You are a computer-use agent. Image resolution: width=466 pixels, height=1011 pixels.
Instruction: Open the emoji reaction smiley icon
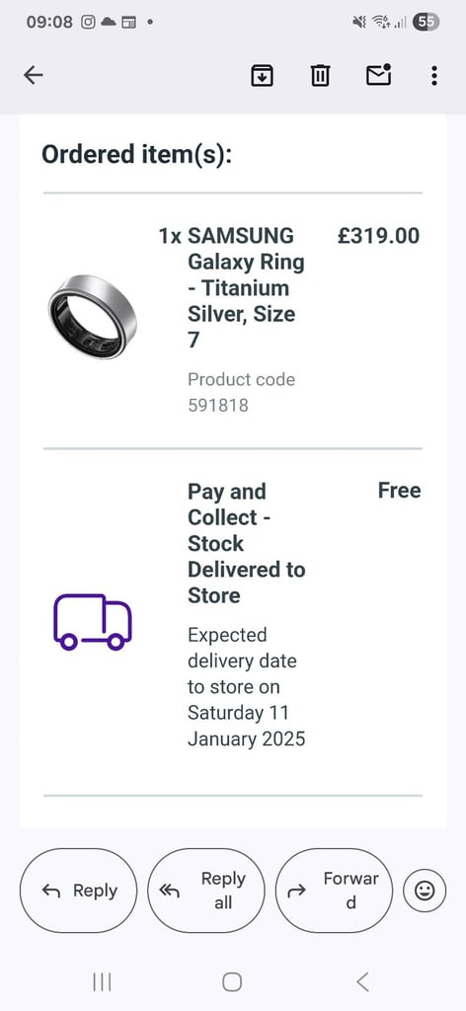(425, 891)
